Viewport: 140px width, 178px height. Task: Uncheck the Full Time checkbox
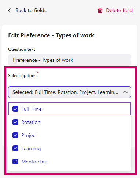(x=15, y=109)
